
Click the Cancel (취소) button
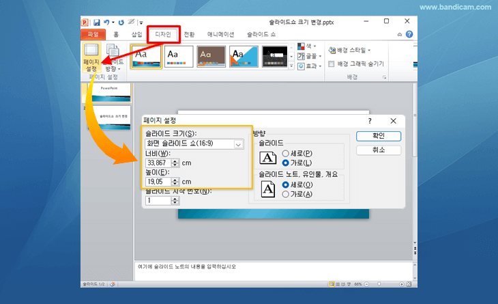click(x=379, y=150)
